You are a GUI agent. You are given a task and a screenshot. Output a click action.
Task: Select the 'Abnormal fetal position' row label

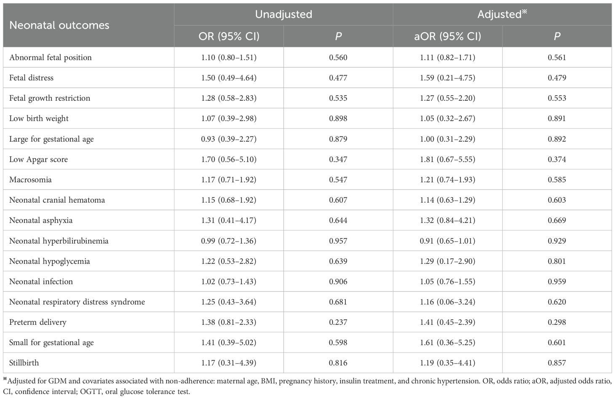click(x=51, y=57)
